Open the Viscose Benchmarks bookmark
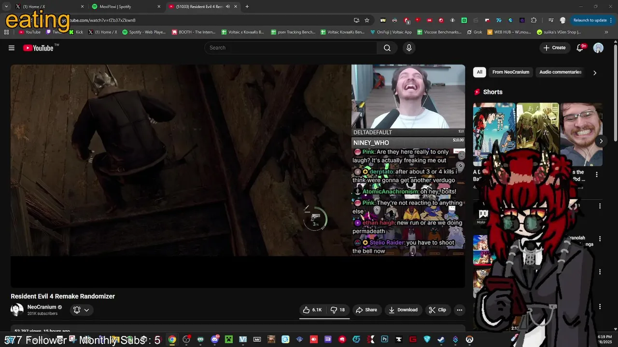 coord(439,32)
